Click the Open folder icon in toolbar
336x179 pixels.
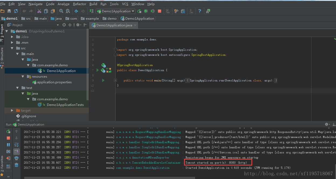(x=2, y=11)
